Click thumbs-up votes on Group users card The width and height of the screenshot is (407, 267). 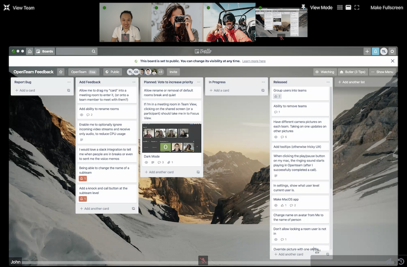[x=277, y=97]
